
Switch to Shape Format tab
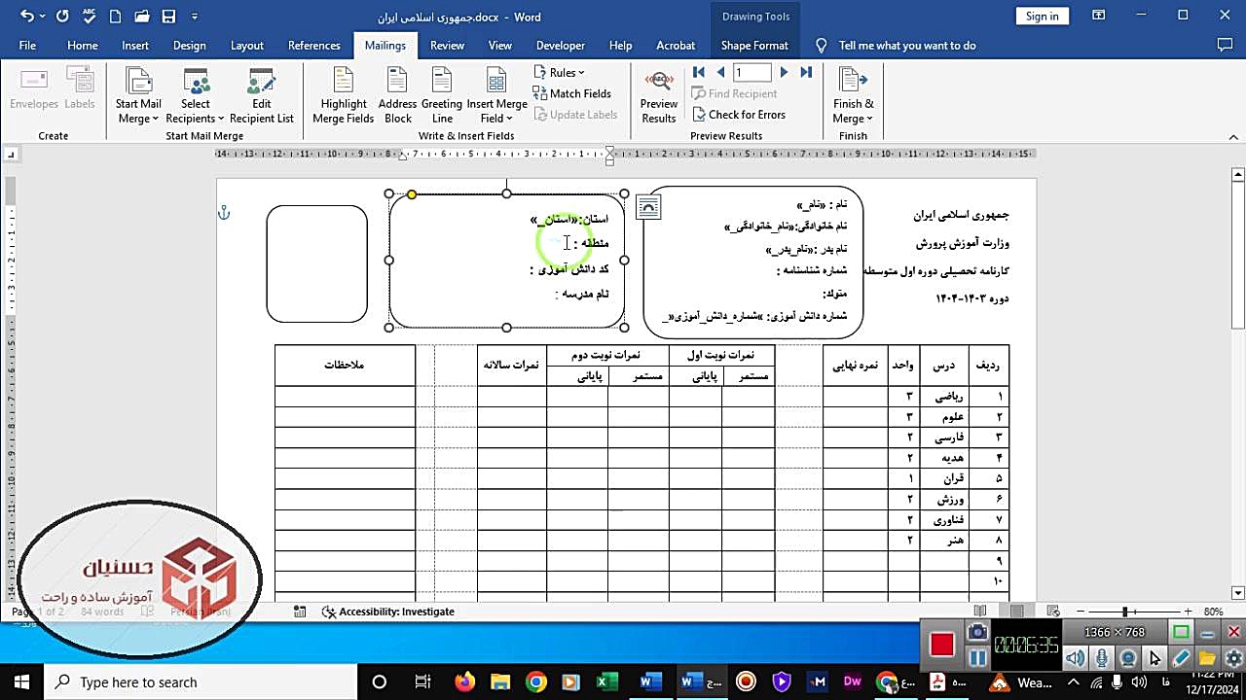pyautogui.click(x=754, y=46)
